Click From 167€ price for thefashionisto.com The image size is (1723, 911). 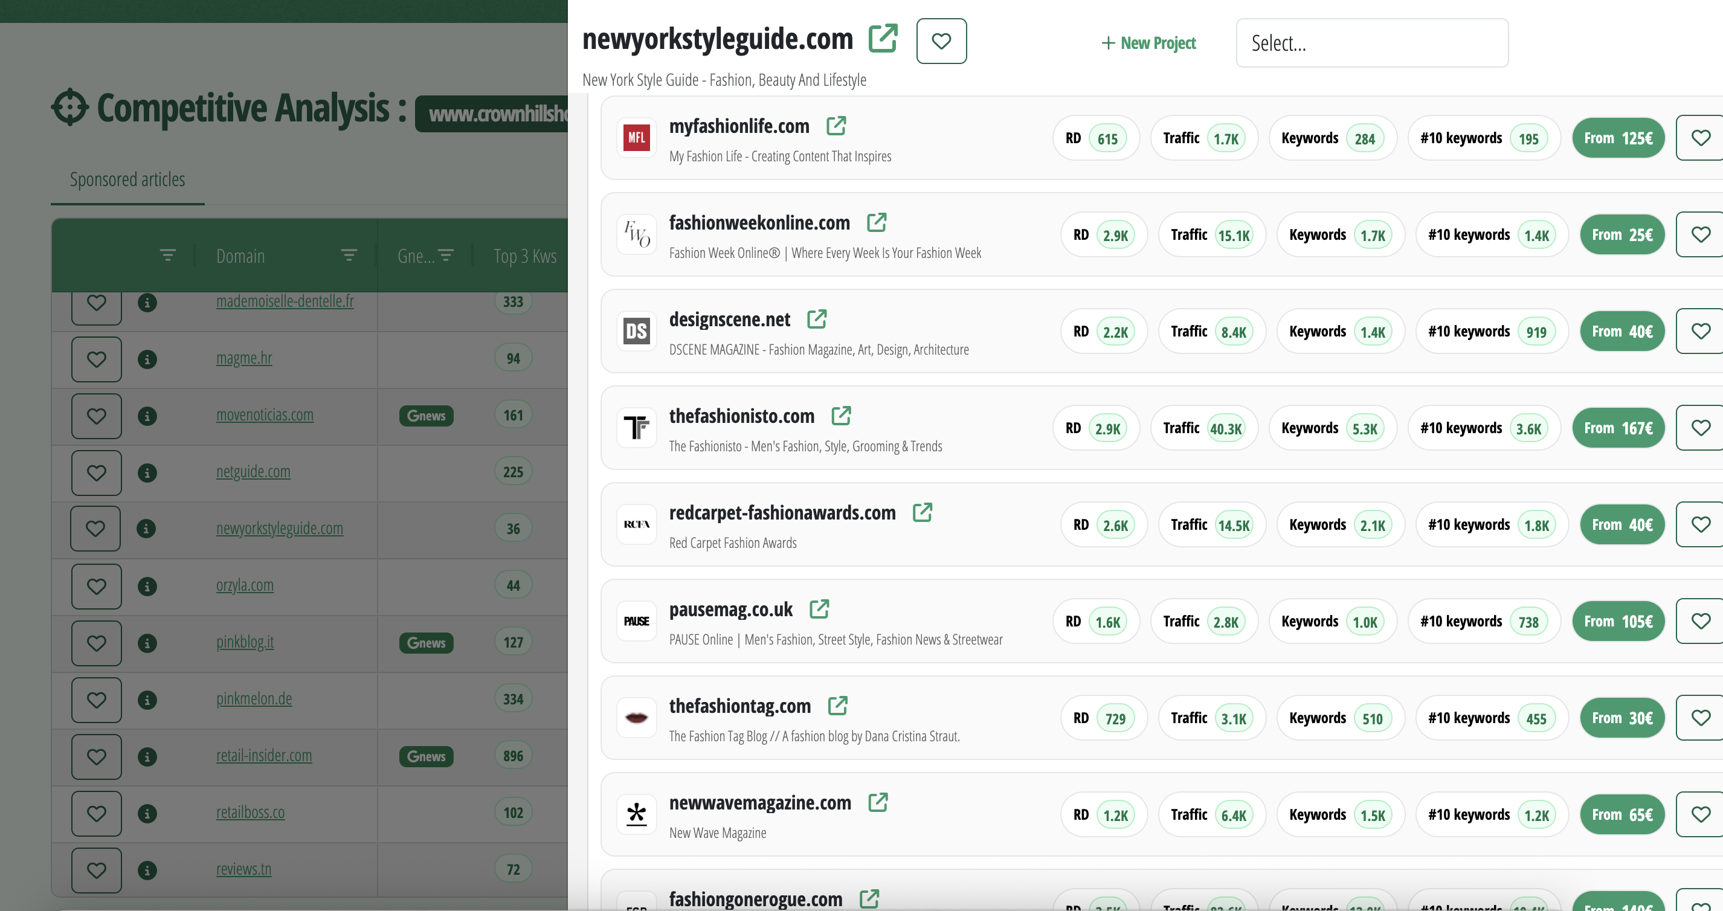point(1618,428)
